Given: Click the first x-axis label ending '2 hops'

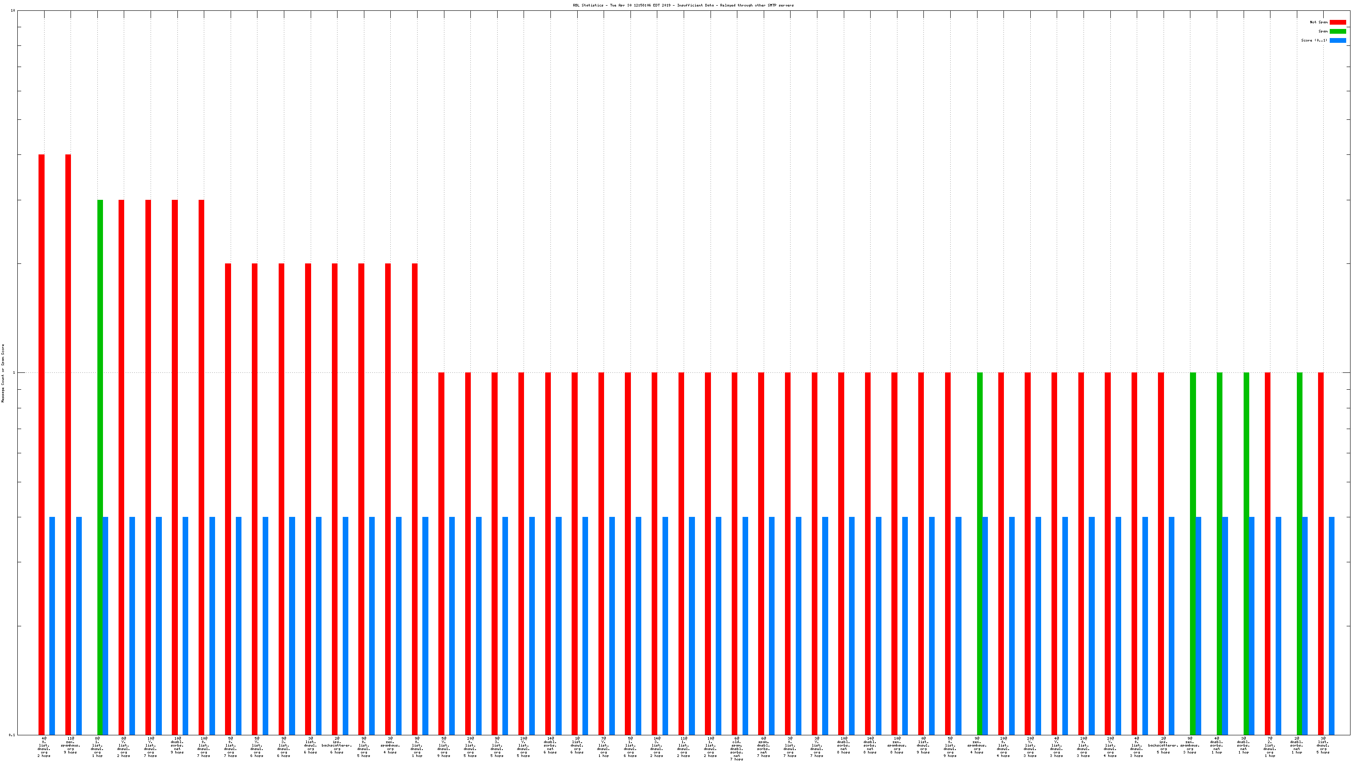Looking at the screenshot, I should (x=44, y=747).
